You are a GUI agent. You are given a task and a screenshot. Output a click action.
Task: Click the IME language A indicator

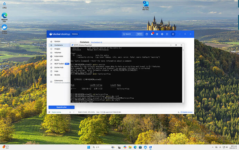(220, 147)
